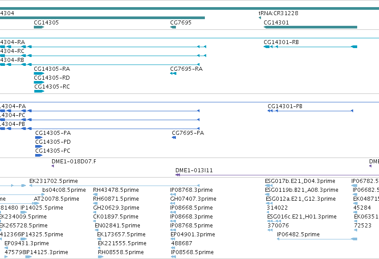Viewport: 379px width, 259px height.
Task: Select transcript CG14305-RC
Action: (52, 87)
